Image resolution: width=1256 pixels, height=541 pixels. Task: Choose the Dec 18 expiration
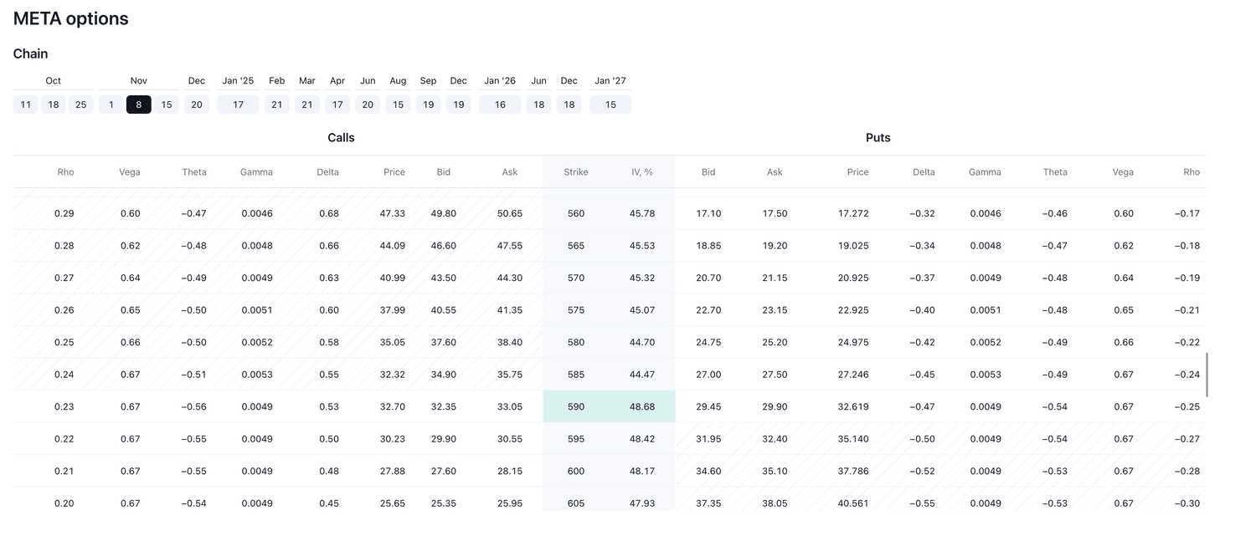pyautogui.click(x=569, y=105)
